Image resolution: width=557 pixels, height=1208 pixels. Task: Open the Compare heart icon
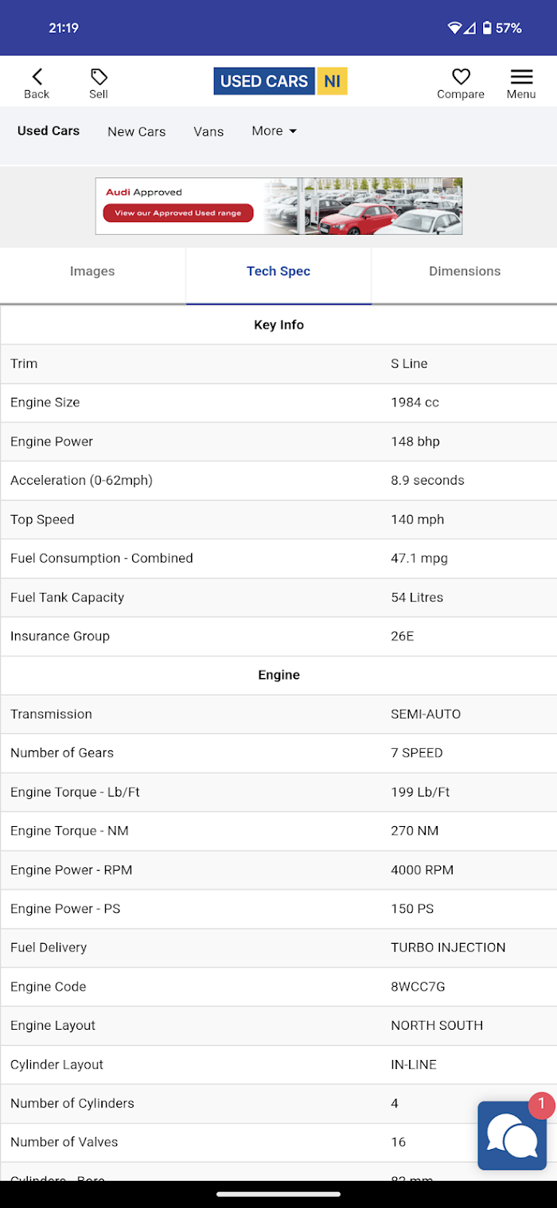pyautogui.click(x=461, y=77)
